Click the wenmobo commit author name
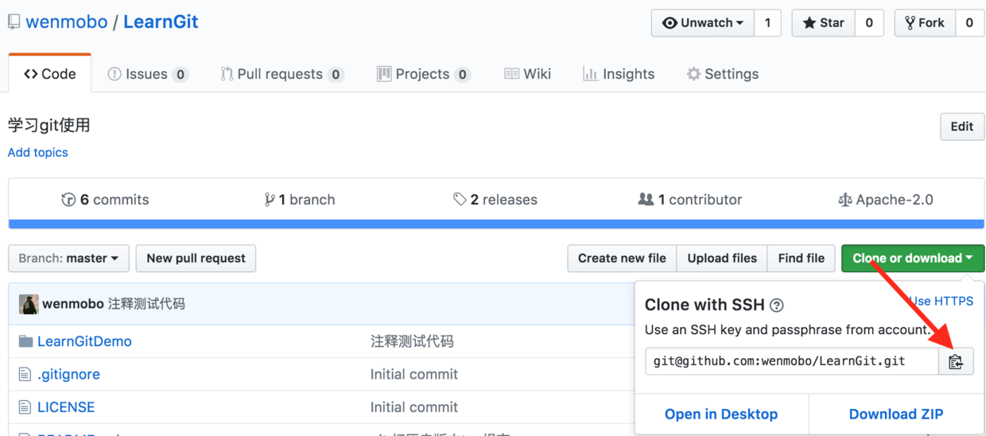986x436 pixels. click(73, 304)
